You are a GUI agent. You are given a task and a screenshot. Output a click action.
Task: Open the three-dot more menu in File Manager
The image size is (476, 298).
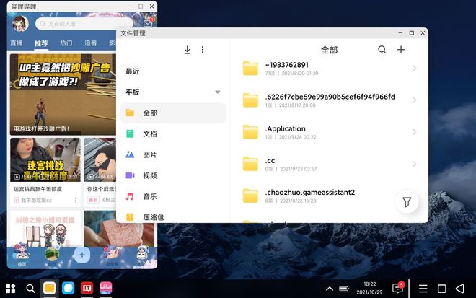tap(203, 50)
